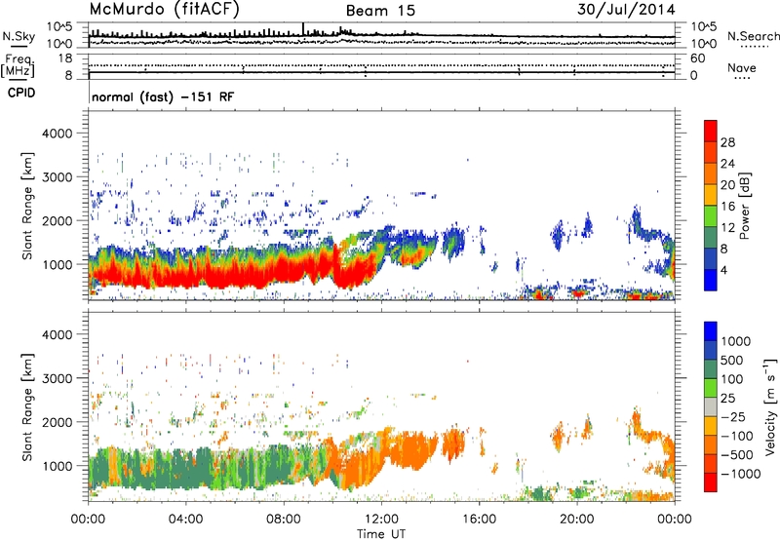780x540 pixels.
Task: Click the 16 label on Power colorbar
Action: pyautogui.click(x=727, y=207)
